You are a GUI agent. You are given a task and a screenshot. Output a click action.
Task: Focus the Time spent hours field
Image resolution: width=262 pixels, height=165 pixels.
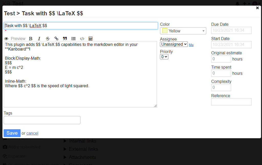pos(221,73)
